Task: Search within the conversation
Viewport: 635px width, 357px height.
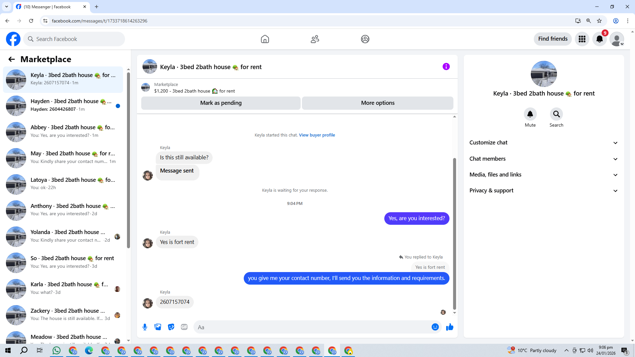Action: pyautogui.click(x=556, y=114)
